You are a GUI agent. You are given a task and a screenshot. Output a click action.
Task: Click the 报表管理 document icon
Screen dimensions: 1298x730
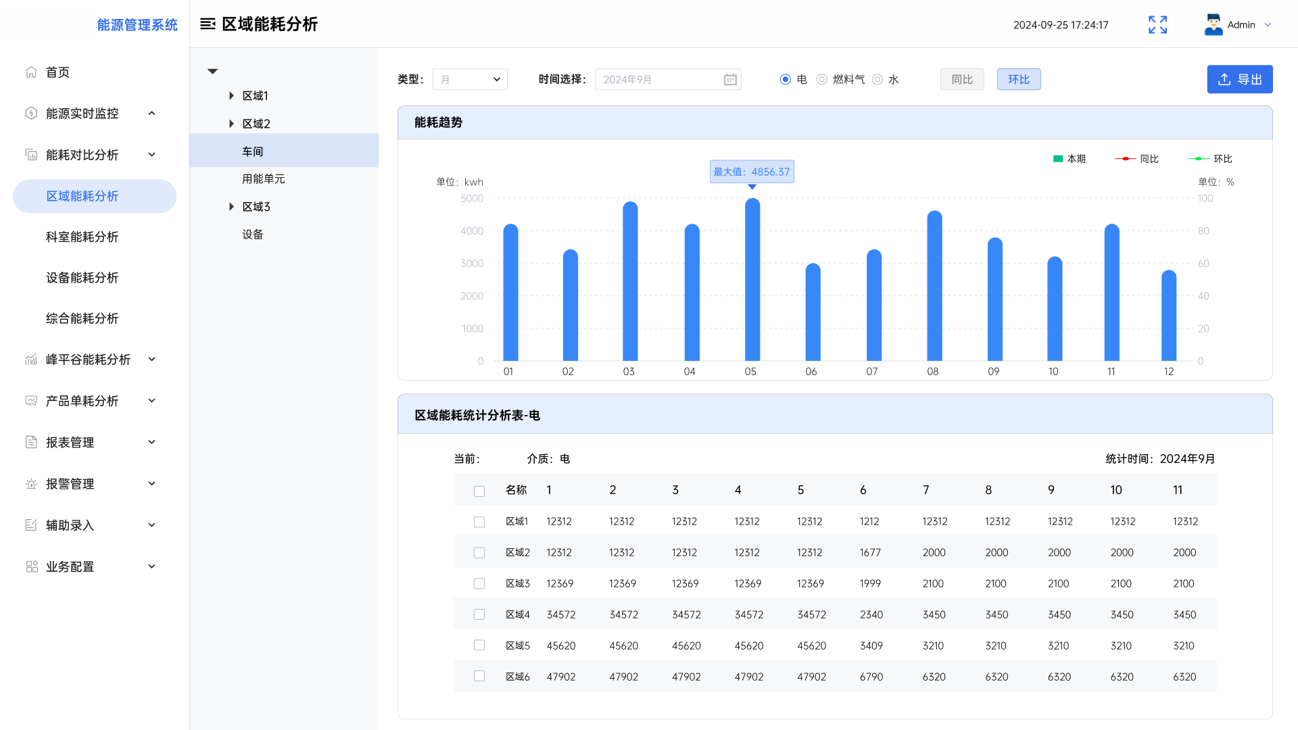31,442
